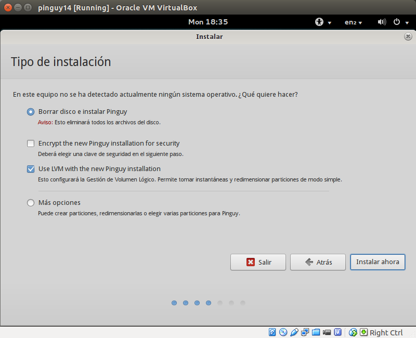This screenshot has height=338, width=416.
Task: Click the power button icon in top bar
Action: [397, 22]
